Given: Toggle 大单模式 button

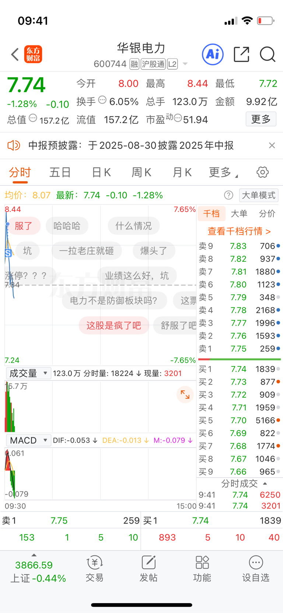Looking at the screenshot, I should 259,195.
